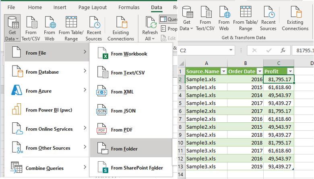Click the Insert Function fx icon
314x179 pixels.
tap(283, 50)
